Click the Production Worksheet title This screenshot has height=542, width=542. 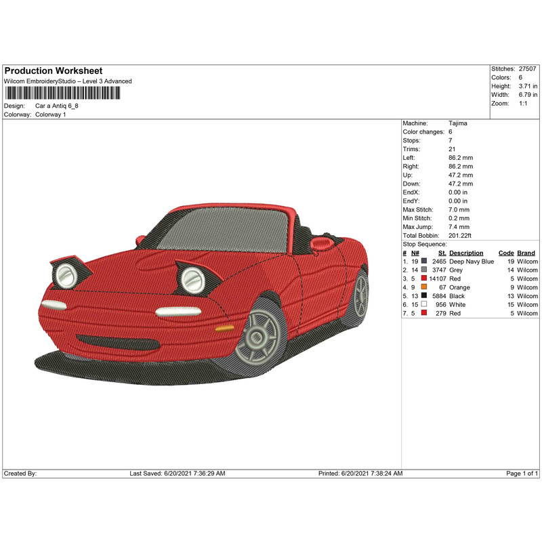click(54, 71)
